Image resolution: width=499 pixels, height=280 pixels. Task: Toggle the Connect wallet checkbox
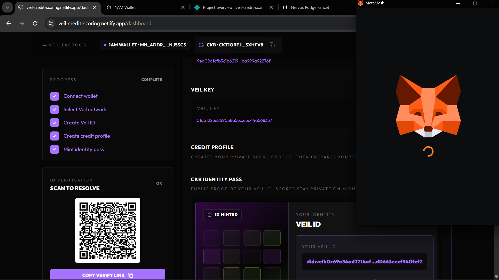[55, 96]
